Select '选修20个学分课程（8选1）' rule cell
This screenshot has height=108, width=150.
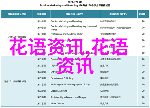point(16,81)
